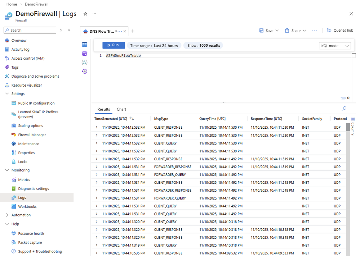Open Firewall Manager
Viewport: 360px width, 256px height.
[x=32, y=135]
